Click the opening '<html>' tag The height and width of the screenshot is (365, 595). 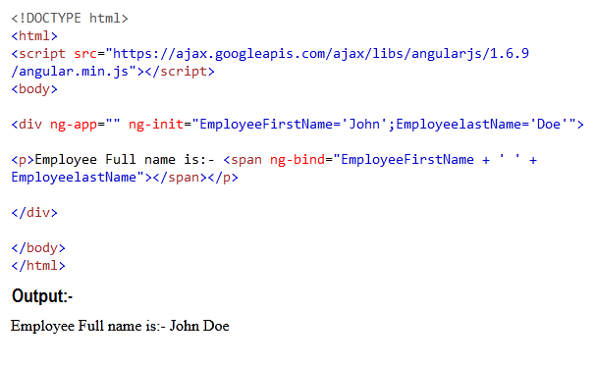[x=34, y=36]
